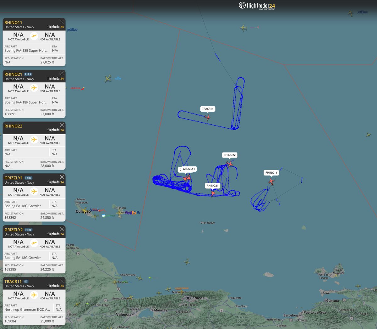Screen dimensions: 377x329
Task: Click the RHINO21 map callsign label
Action: pos(213,186)
